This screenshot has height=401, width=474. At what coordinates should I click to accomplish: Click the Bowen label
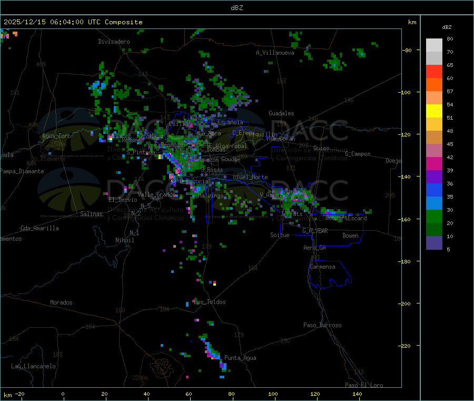click(x=350, y=236)
